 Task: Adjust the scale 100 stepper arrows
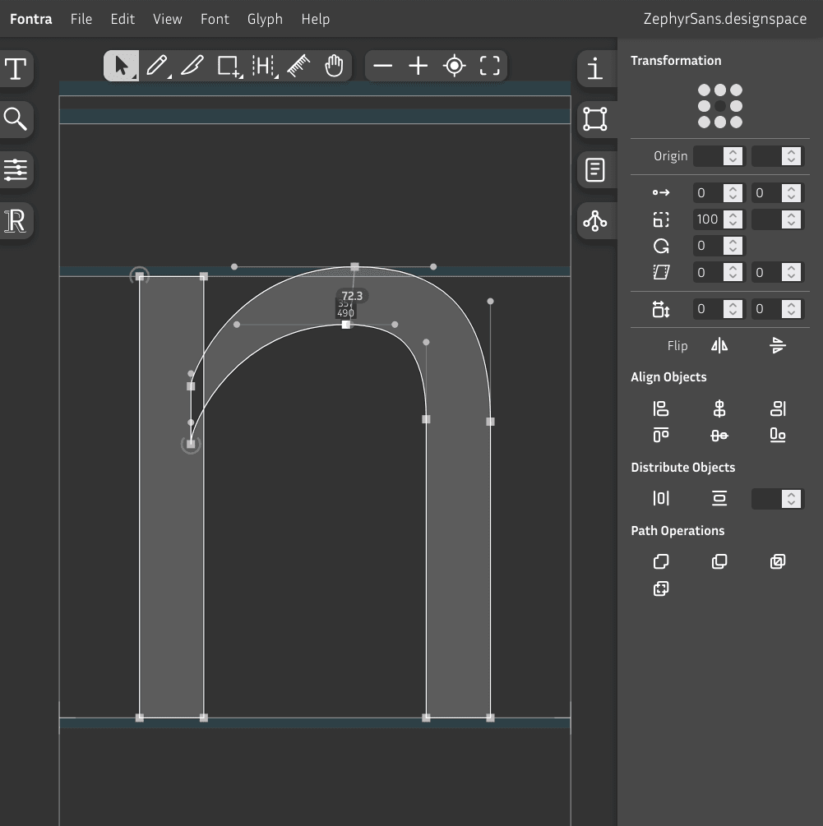733,219
